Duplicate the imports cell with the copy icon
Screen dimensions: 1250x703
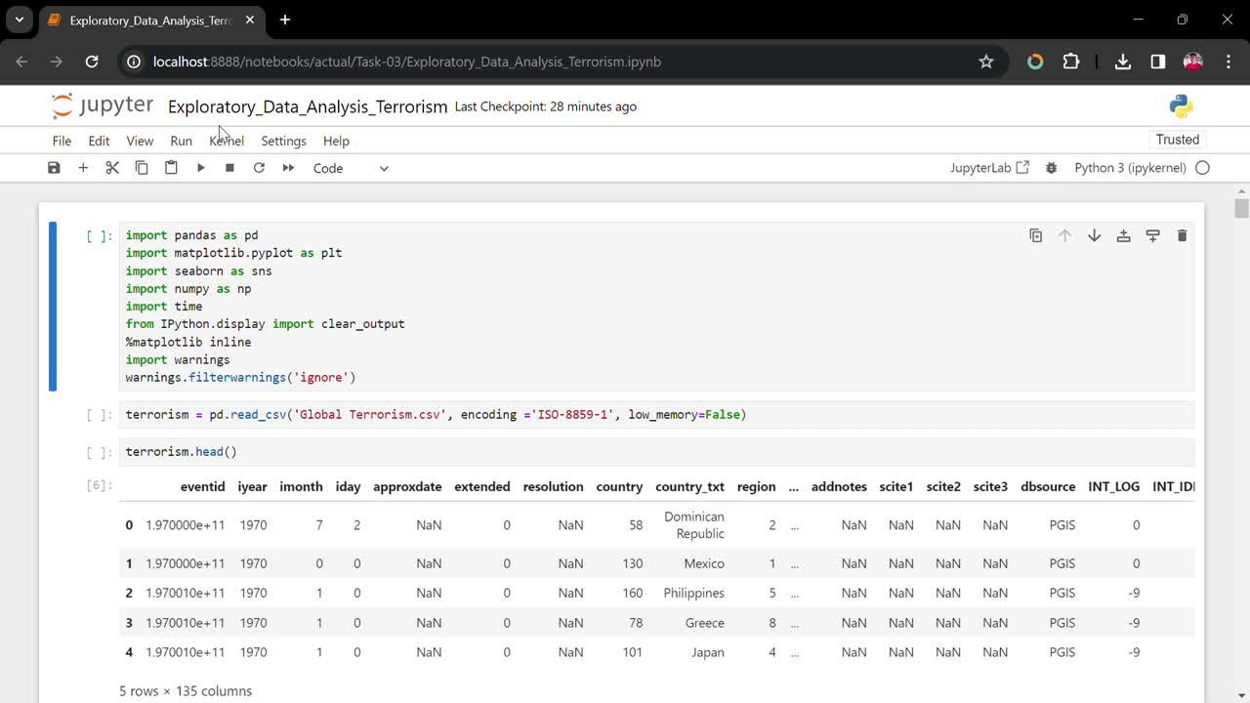pos(1036,235)
